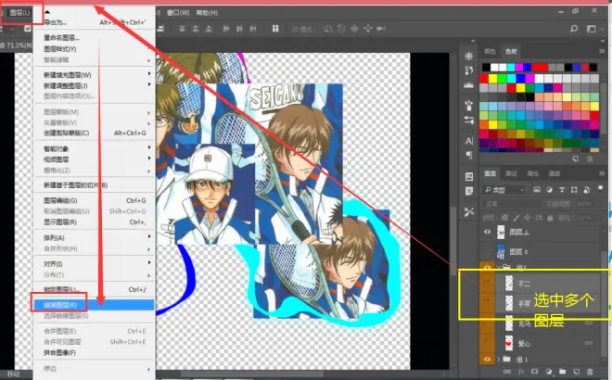This screenshot has height=380, width=612.
Task: Choose 图层编组(G) menu entry
Action: 94,200
